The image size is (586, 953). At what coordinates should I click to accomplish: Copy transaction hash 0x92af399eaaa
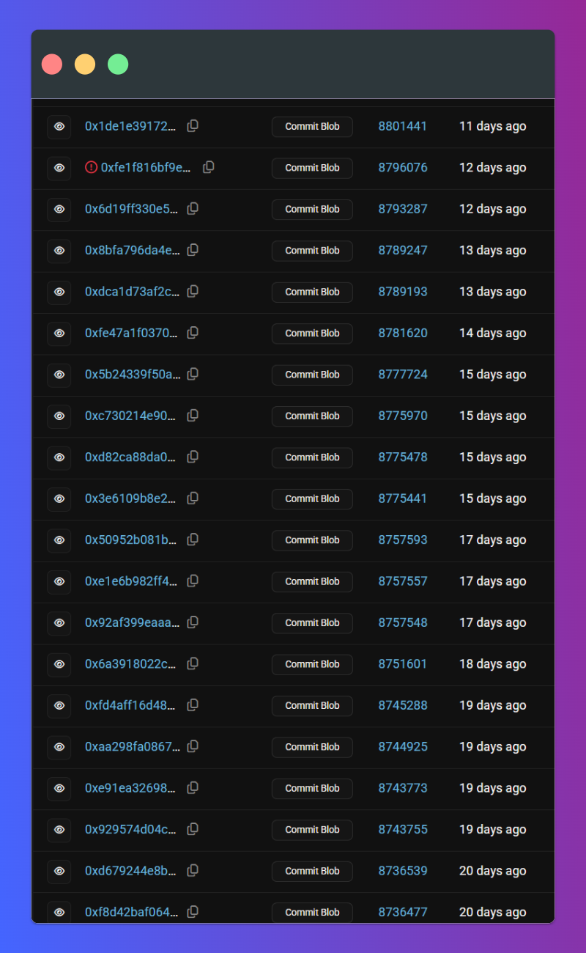[x=193, y=623]
